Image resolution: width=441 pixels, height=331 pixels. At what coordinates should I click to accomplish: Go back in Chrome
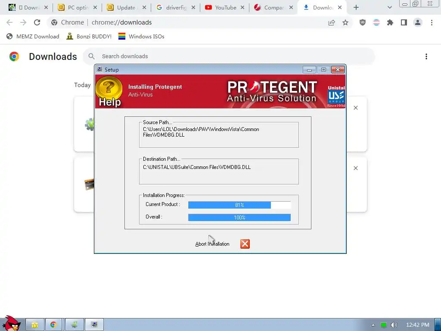[9, 22]
